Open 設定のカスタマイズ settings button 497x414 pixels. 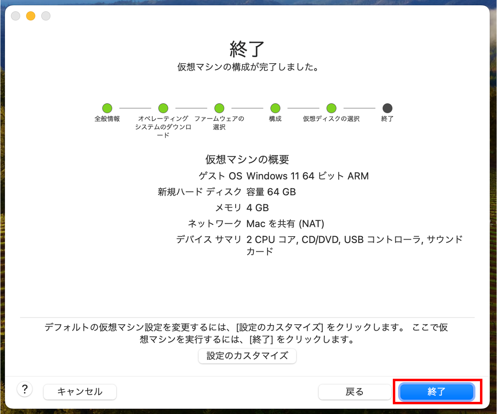tap(247, 356)
